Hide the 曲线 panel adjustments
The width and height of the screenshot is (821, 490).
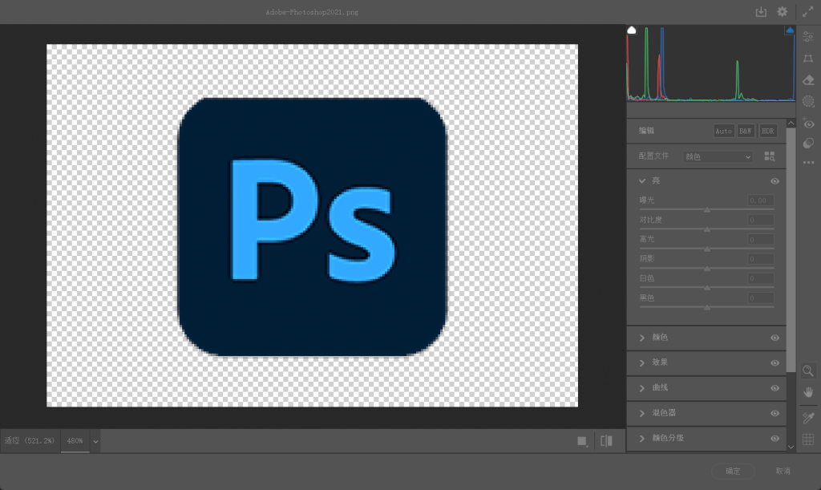pyautogui.click(x=774, y=387)
